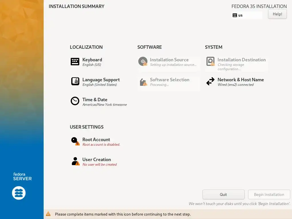292x219 pixels.
Task: Open Keyboard settings via keyboard icon
Action: (75, 62)
